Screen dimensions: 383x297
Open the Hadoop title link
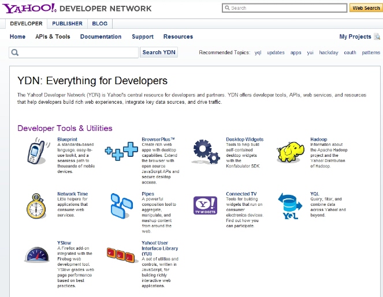(x=319, y=139)
